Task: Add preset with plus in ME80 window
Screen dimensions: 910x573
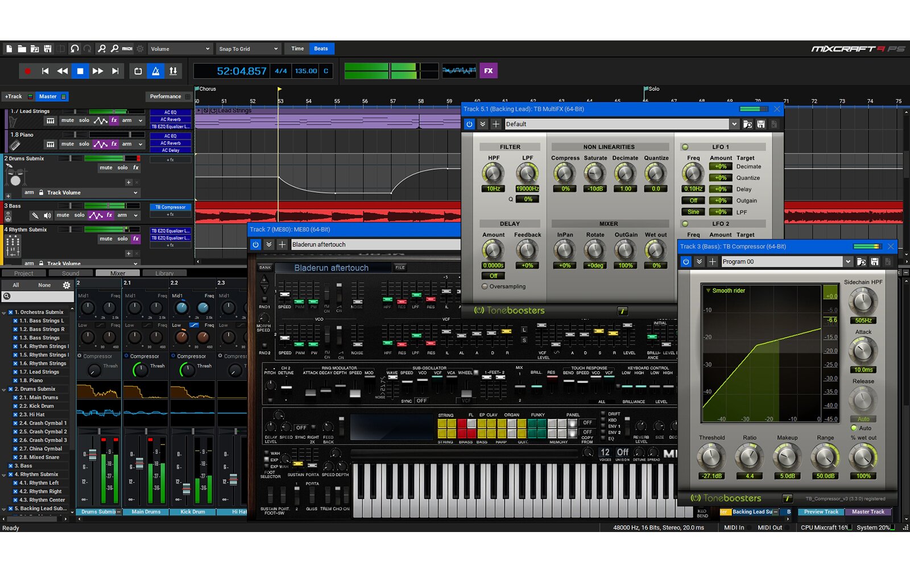Action: [x=282, y=245]
